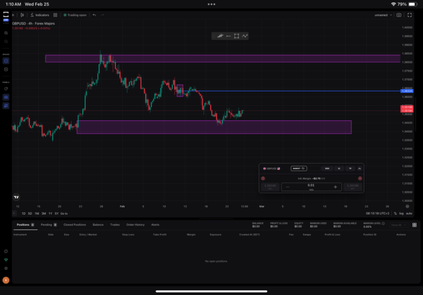Expand the left arrow beside 1D range
Image resolution: width=423 pixels, height=295 pixels.
click(14, 213)
